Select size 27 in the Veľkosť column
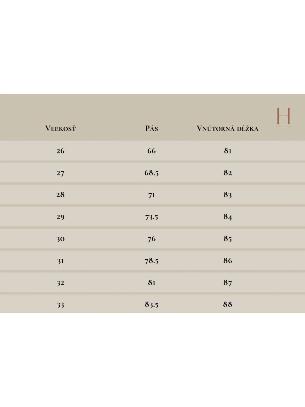This screenshot has height=407, width=305. (60, 173)
